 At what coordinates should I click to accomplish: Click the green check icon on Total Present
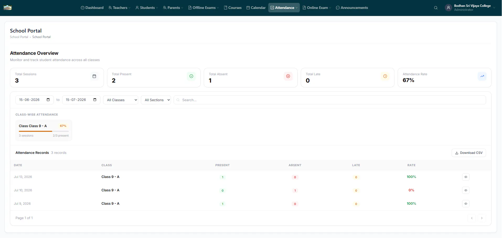click(x=191, y=76)
